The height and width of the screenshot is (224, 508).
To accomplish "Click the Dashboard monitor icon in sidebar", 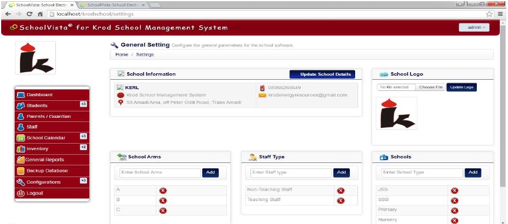I will tap(21, 95).
